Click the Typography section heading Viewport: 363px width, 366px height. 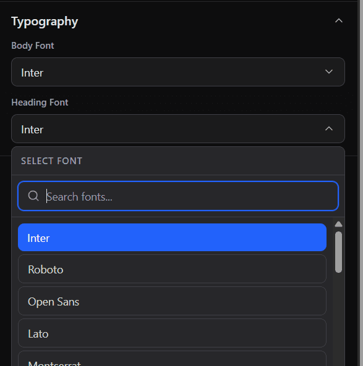click(45, 22)
